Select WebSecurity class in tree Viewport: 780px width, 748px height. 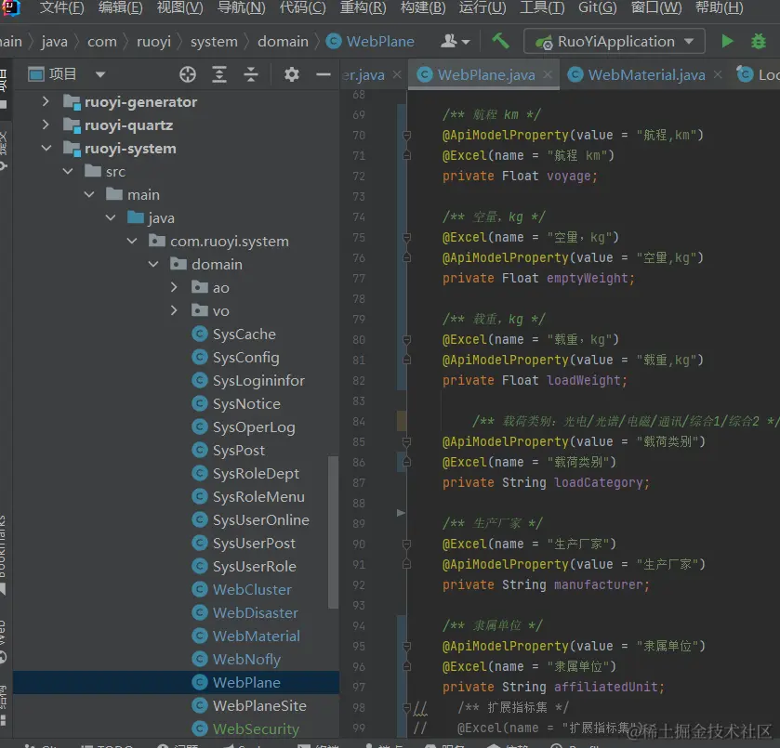pyautogui.click(x=256, y=728)
